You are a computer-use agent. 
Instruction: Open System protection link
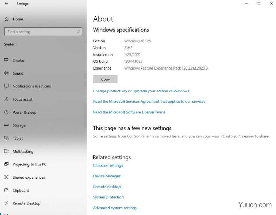(108, 197)
